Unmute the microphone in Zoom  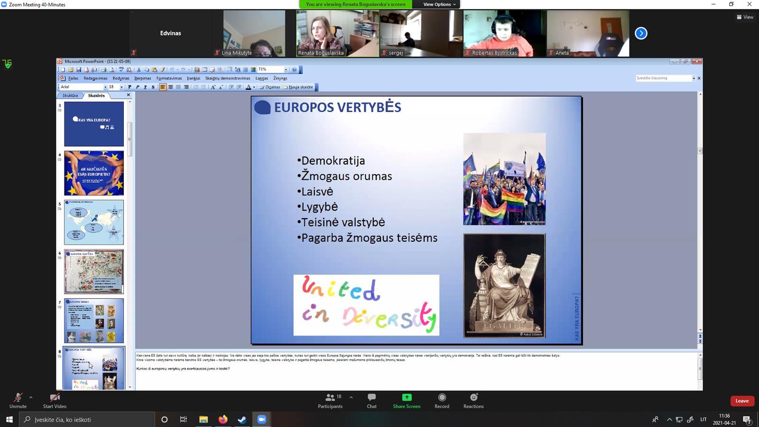[x=18, y=400]
